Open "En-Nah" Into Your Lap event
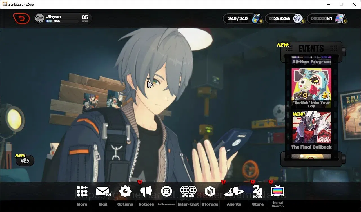This screenshot has height=212, width=361. tap(311, 88)
